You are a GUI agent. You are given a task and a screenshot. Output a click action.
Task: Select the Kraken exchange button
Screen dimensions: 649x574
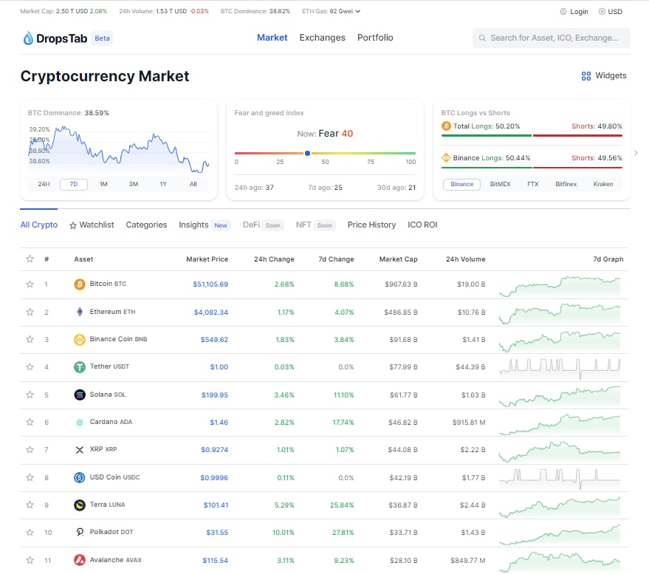tap(603, 184)
